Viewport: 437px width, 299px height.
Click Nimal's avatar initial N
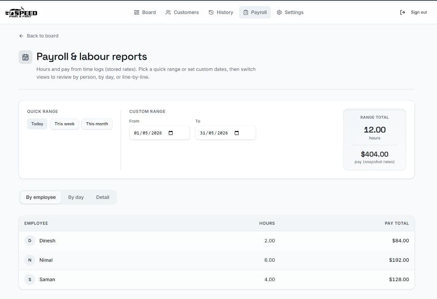[x=30, y=260]
